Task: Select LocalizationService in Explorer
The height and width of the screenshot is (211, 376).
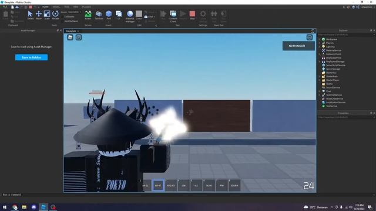Action: [x=335, y=103]
